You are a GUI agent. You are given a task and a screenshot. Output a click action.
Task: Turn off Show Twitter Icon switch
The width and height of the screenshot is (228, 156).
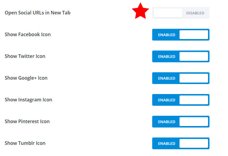click(x=181, y=56)
